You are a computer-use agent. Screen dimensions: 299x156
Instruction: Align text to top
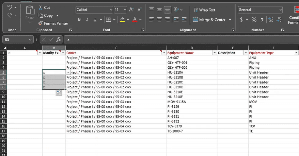(x=152, y=9)
